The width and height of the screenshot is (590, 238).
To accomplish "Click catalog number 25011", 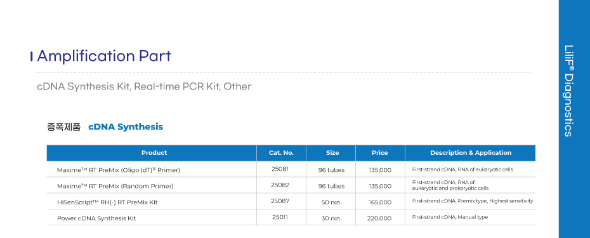I will pos(280,217).
